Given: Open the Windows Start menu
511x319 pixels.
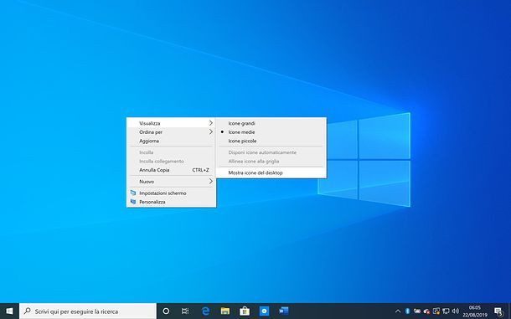Looking at the screenshot, I should coord(9,311).
